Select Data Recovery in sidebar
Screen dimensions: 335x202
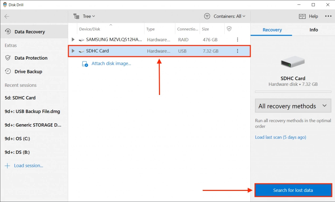point(34,32)
